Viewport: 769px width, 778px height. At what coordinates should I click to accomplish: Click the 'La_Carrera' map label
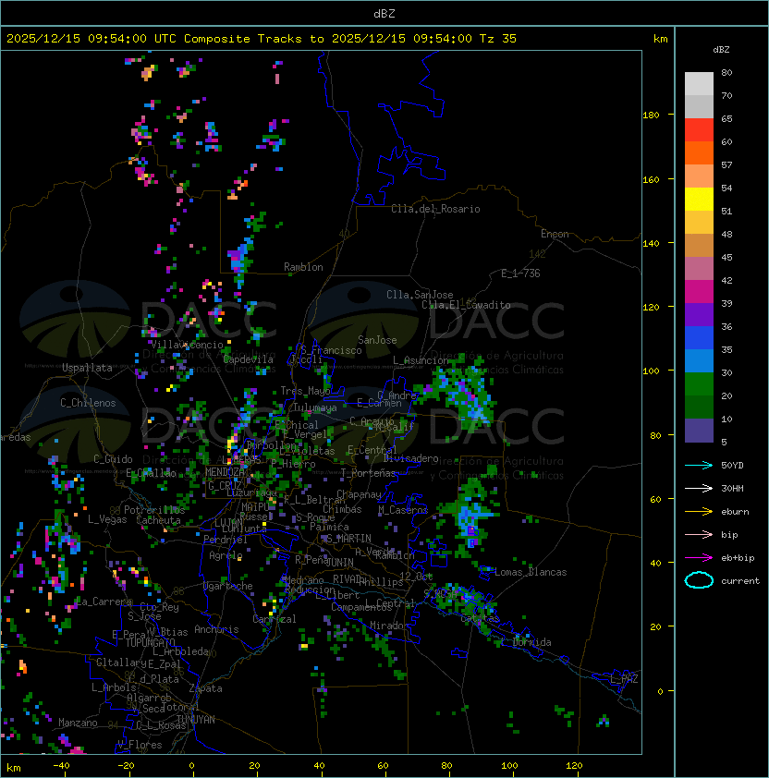click(x=104, y=602)
